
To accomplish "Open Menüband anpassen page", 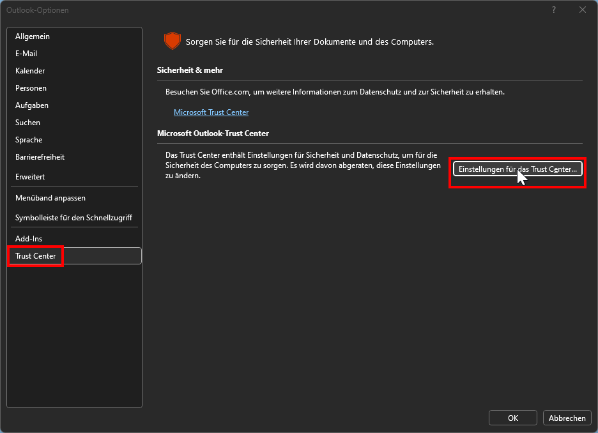I will coord(50,198).
